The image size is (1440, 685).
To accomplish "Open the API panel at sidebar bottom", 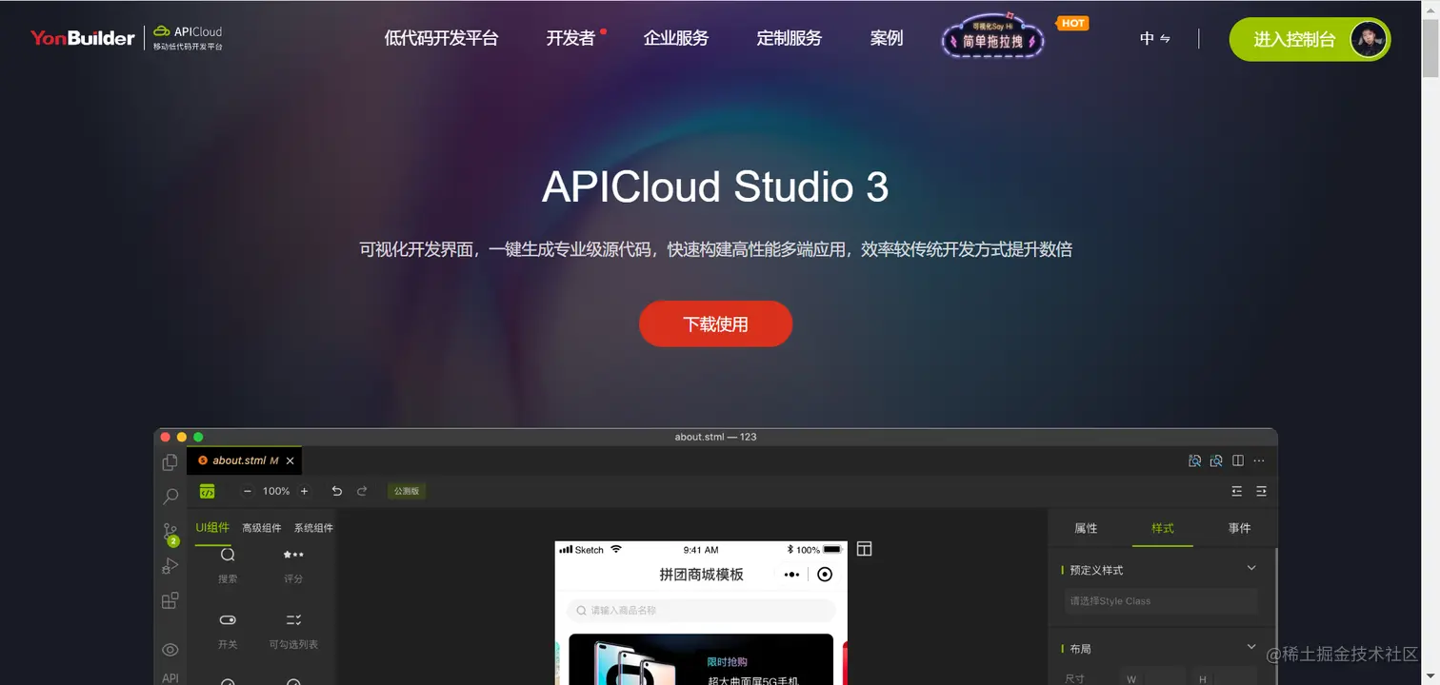I will point(170,676).
